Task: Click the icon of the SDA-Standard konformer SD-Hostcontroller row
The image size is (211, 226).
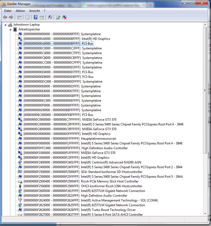Action: tap(20, 172)
